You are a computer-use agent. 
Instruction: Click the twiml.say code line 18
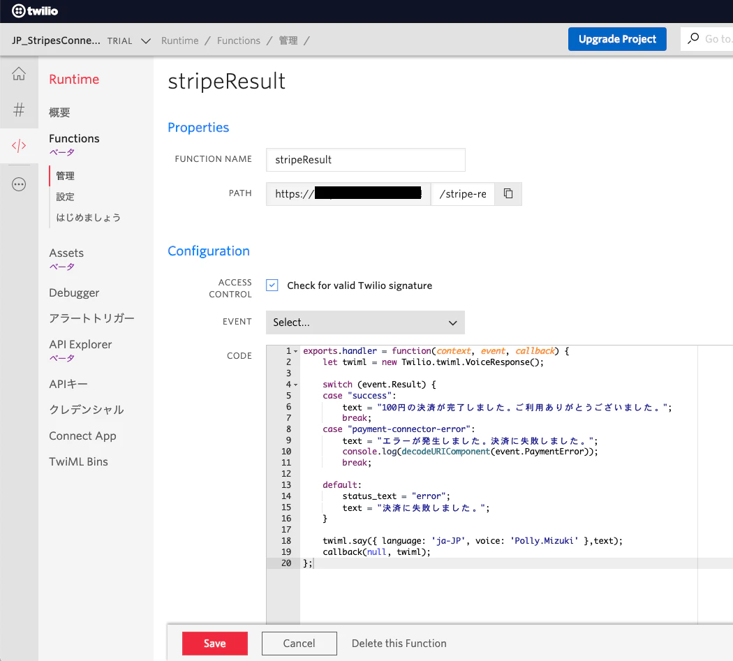coord(472,541)
